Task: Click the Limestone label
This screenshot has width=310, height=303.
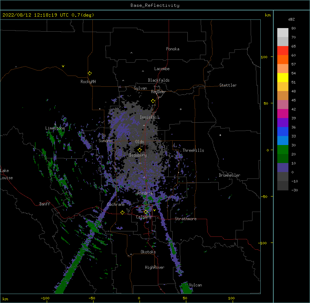Action: pos(55,128)
